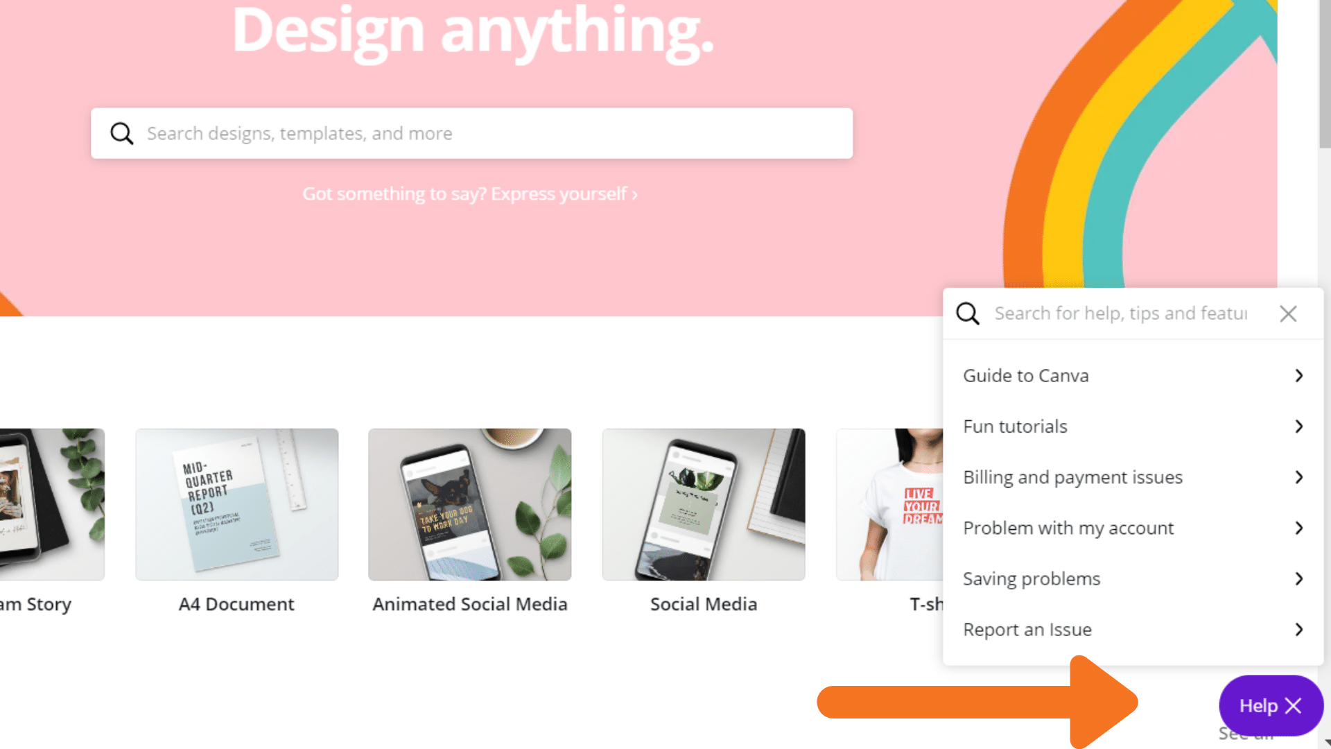1331x749 pixels.
Task: Expand Fun tutorials chevron arrow
Action: [1299, 426]
